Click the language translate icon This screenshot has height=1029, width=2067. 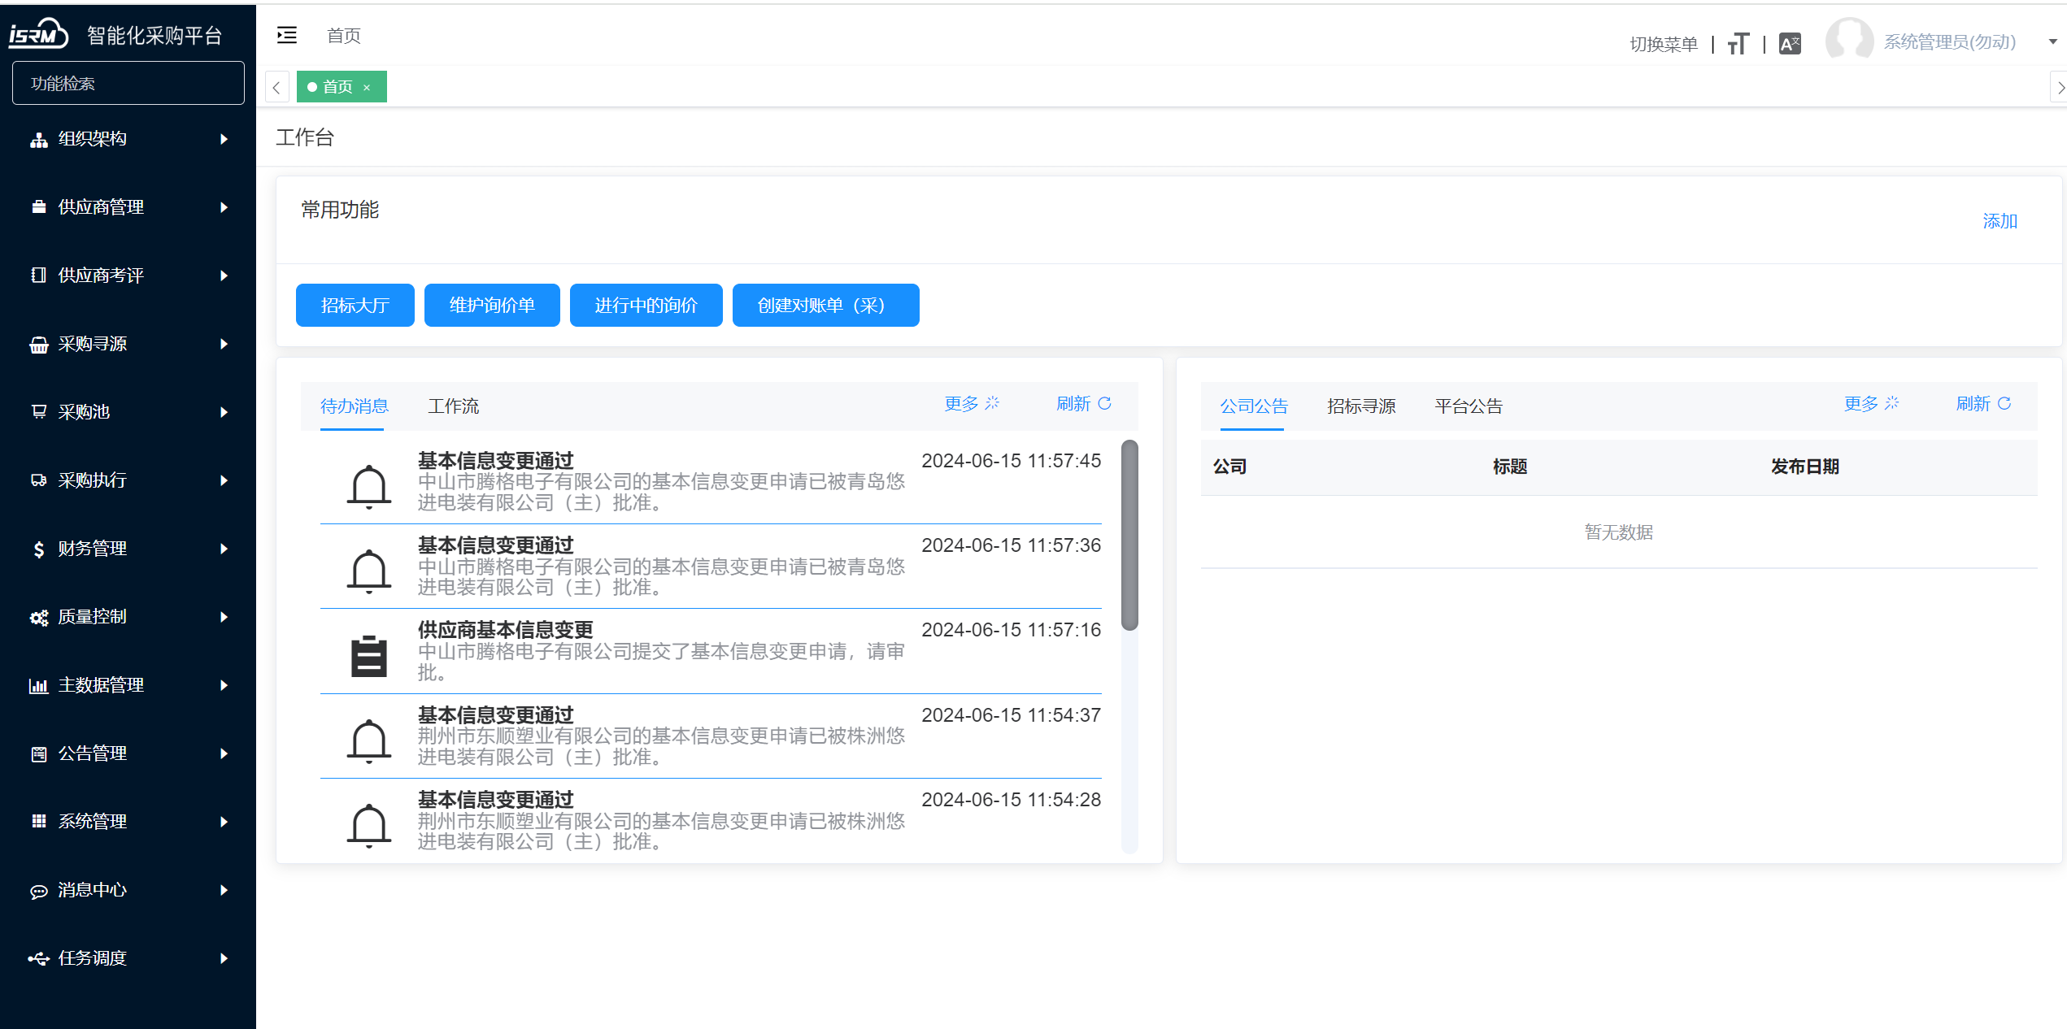(1790, 43)
